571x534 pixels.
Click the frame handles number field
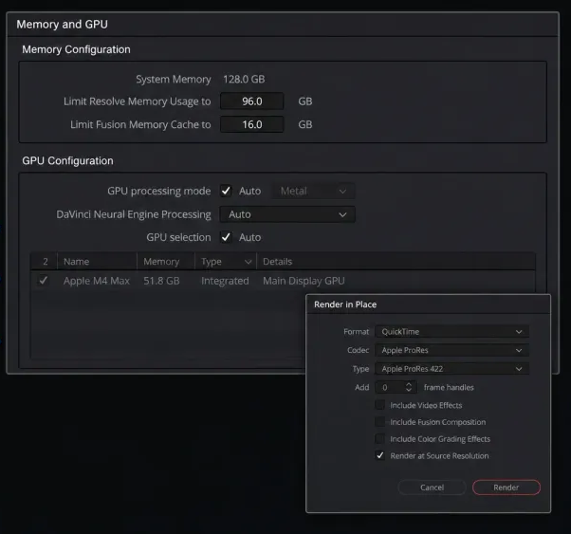(x=390, y=387)
